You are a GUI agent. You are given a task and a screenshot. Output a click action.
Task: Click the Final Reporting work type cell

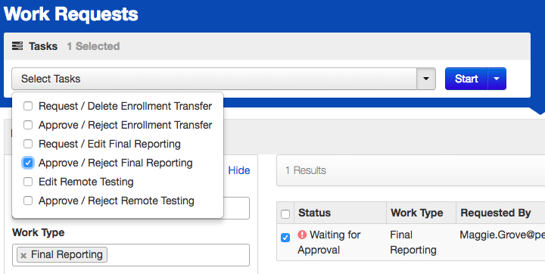coord(413,242)
